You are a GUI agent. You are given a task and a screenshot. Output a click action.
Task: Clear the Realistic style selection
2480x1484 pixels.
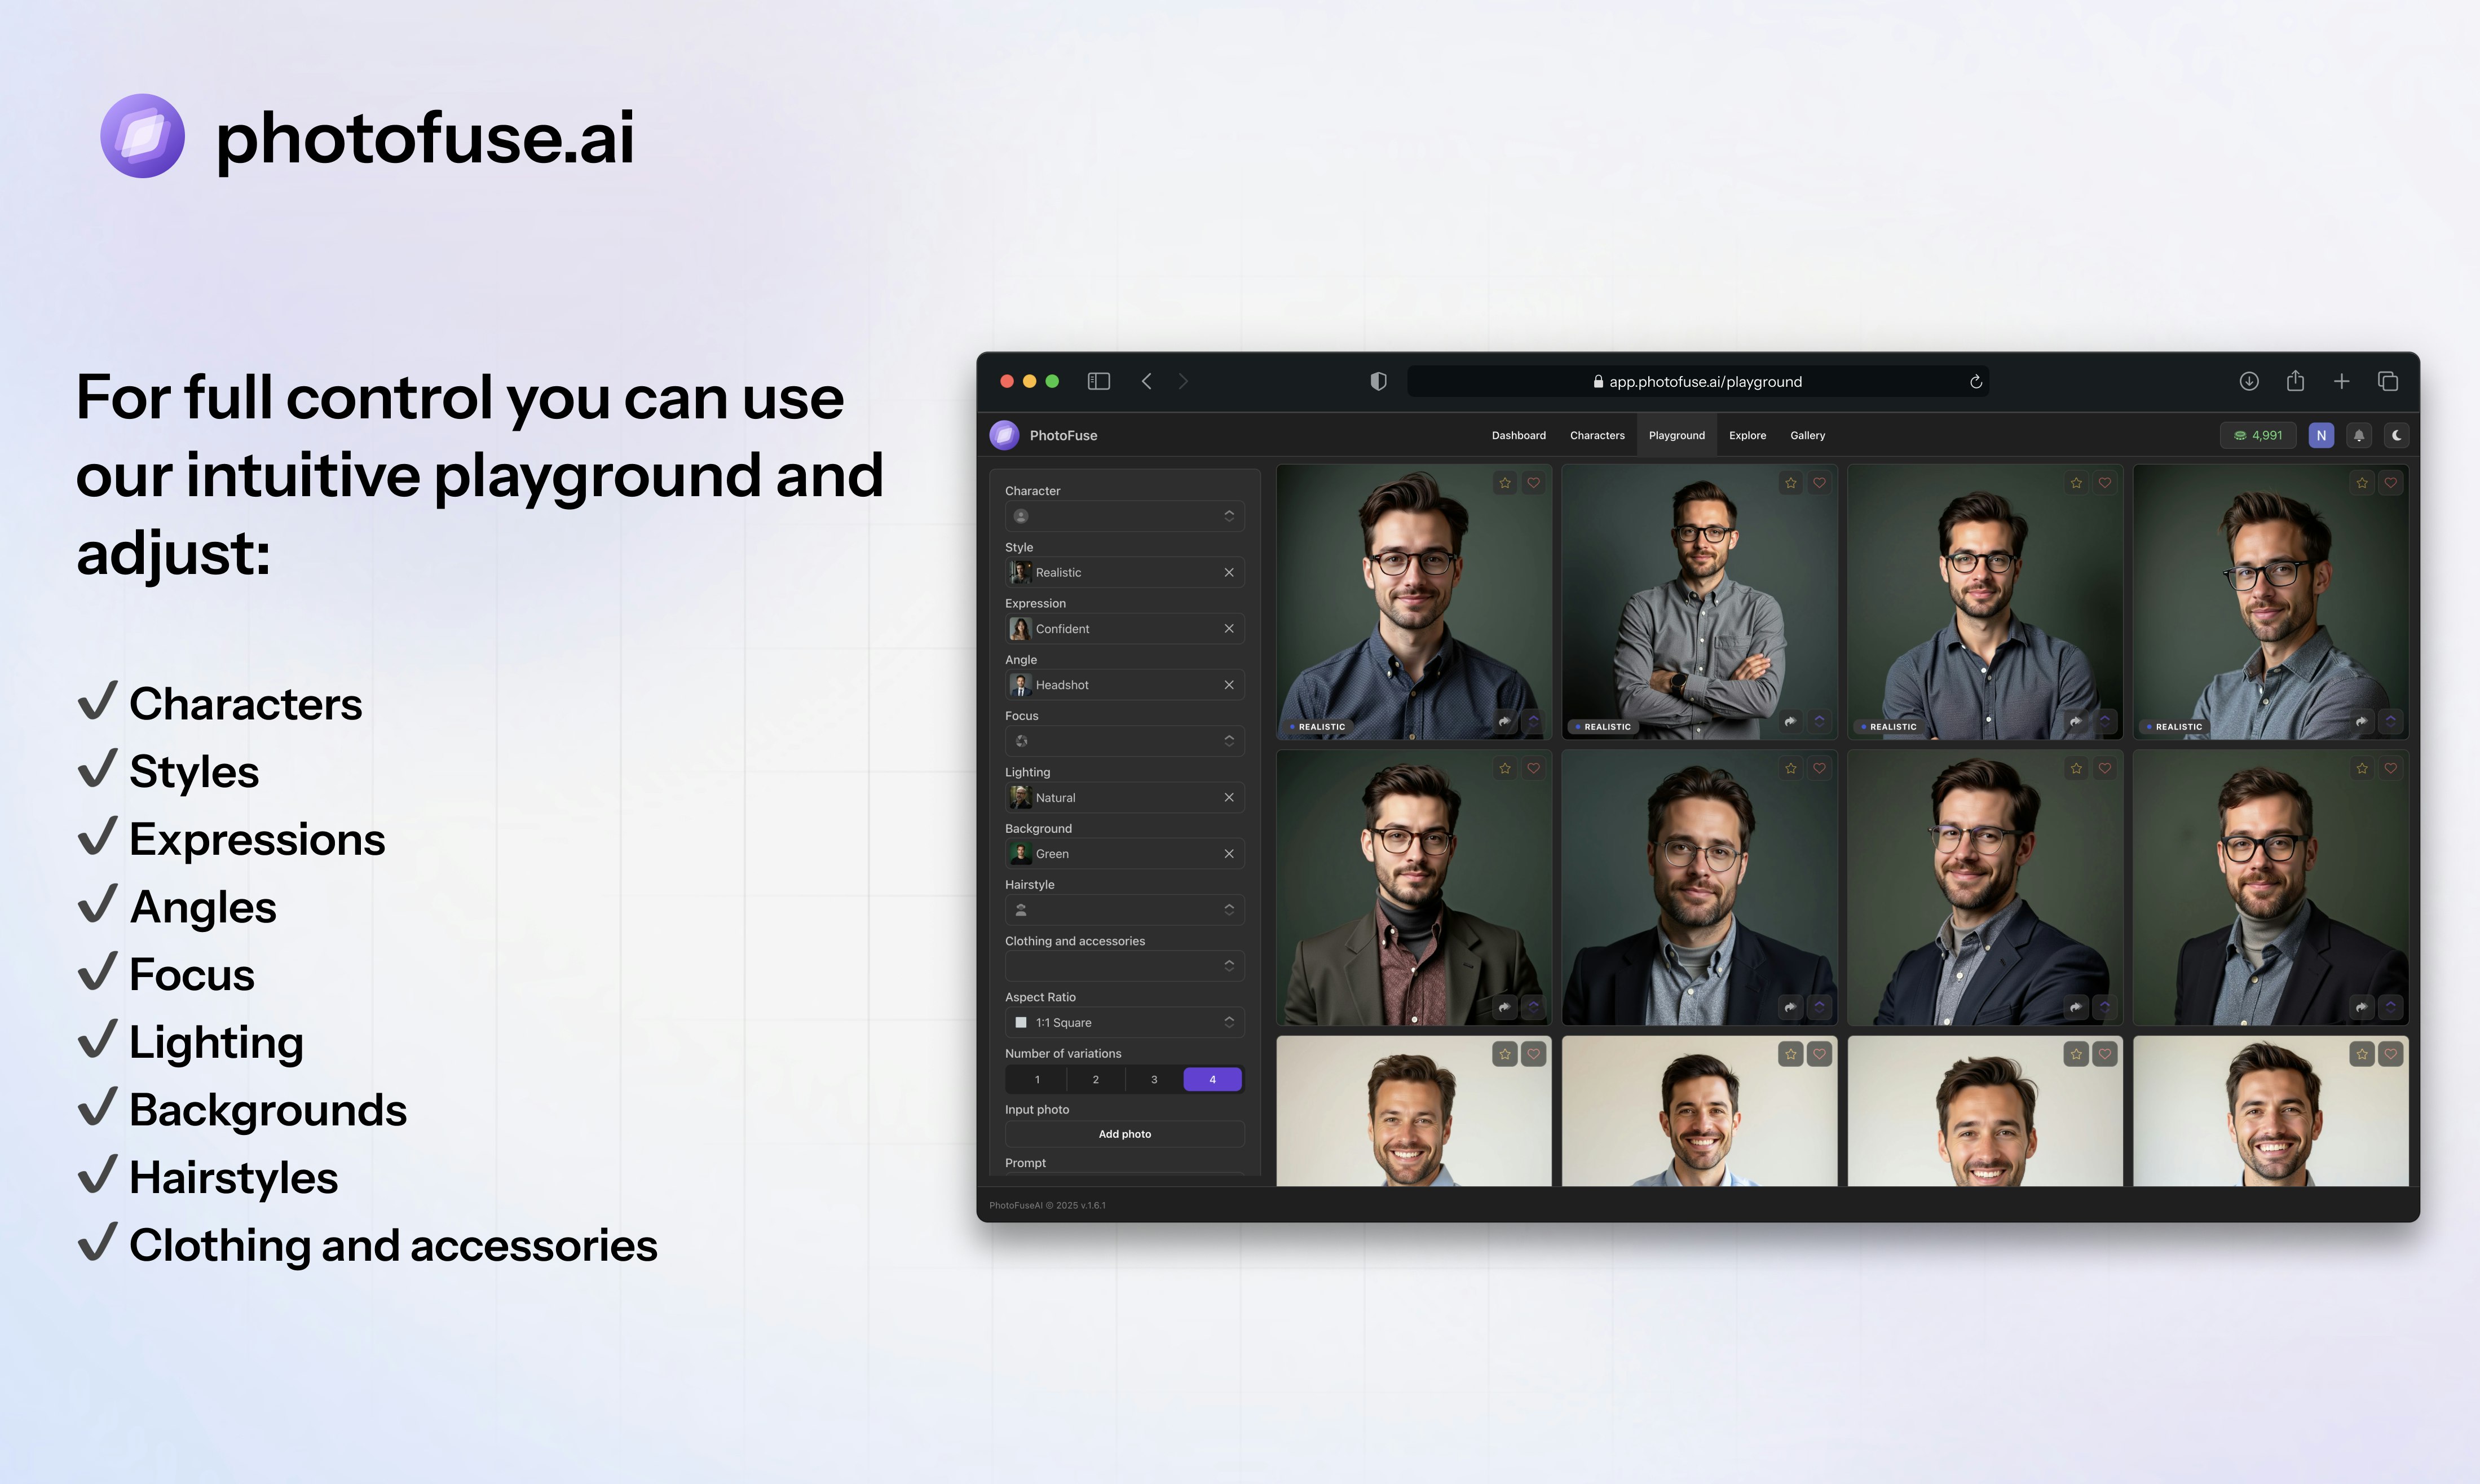point(1229,572)
